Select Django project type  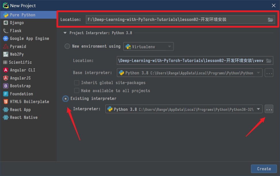[28, 23]
